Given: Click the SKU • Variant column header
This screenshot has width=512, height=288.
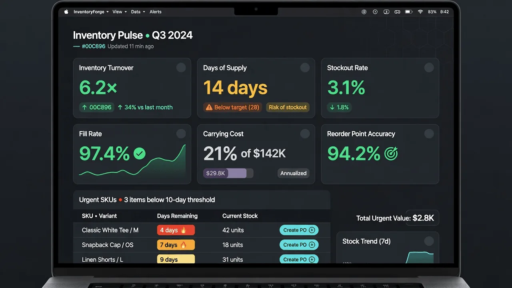Looking at the screenshot, I should click(99, 216).
